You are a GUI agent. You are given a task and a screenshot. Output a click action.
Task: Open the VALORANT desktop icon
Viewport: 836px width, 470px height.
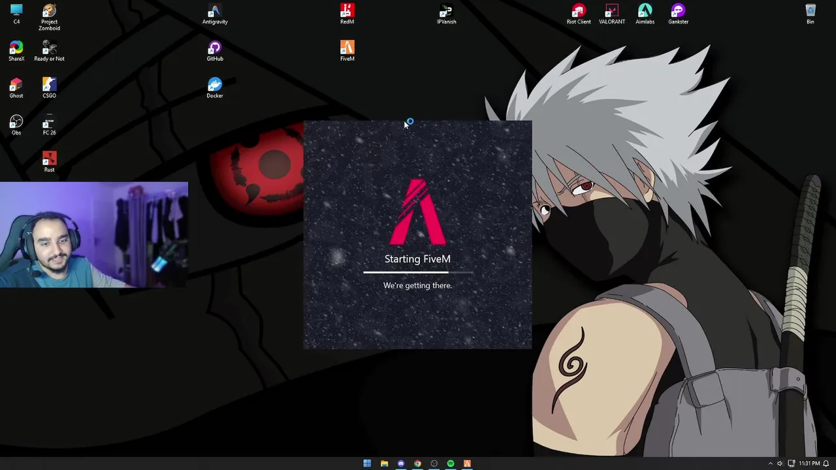(612, 14)
